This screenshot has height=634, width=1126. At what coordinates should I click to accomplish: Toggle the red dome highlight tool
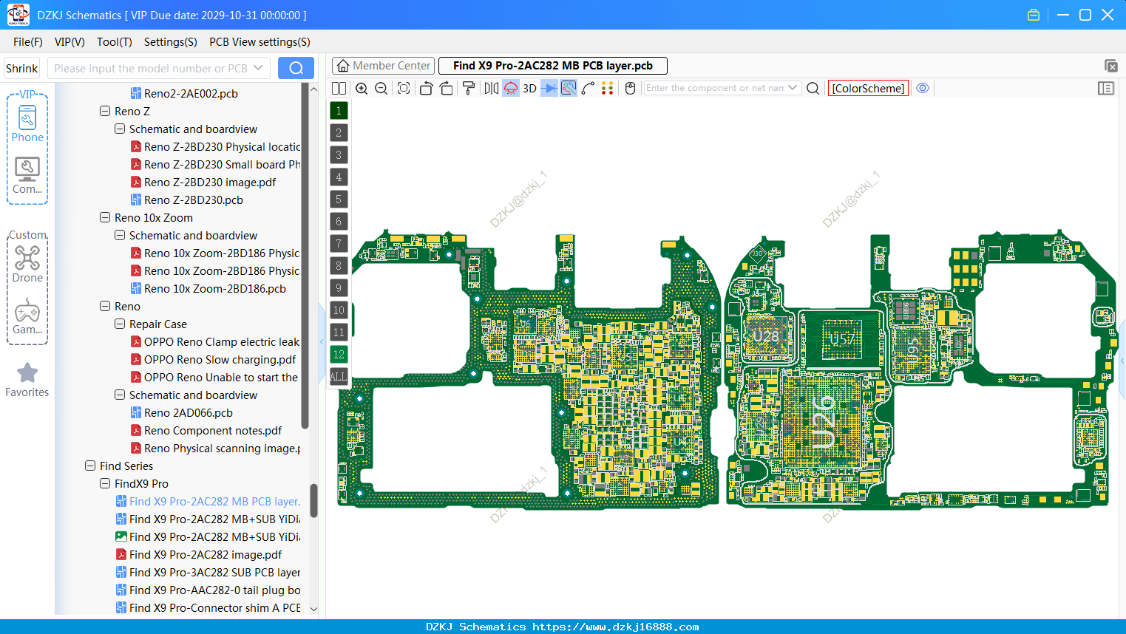click(511, 88)
